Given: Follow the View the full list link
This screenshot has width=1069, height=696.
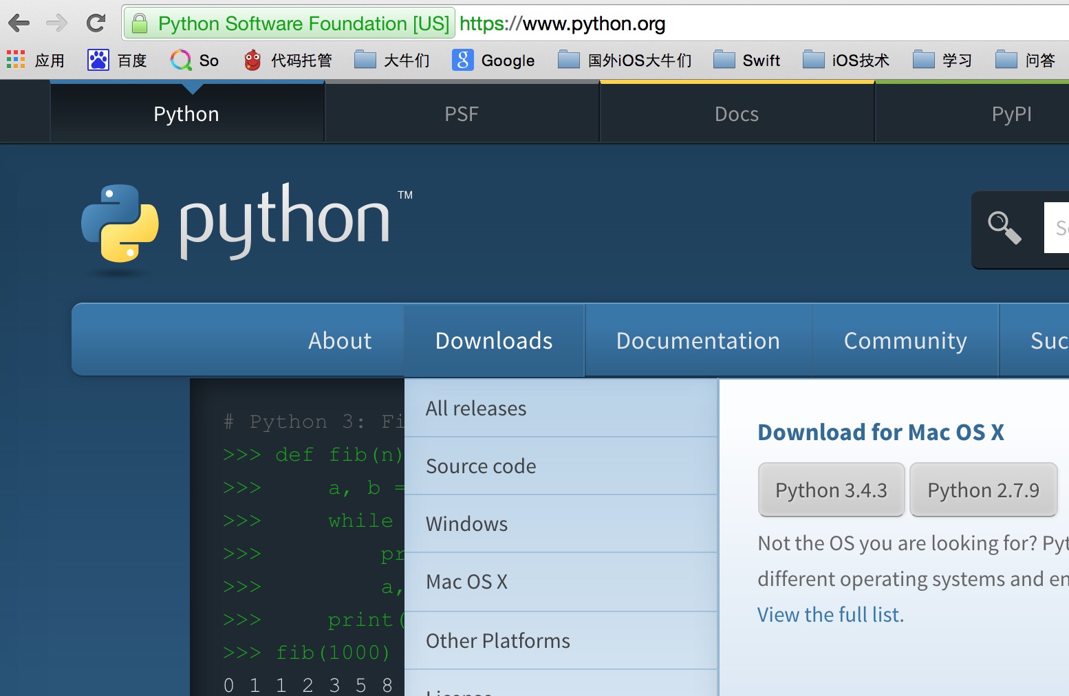Looking at the screenshot, I should click(x=829, y=614).
